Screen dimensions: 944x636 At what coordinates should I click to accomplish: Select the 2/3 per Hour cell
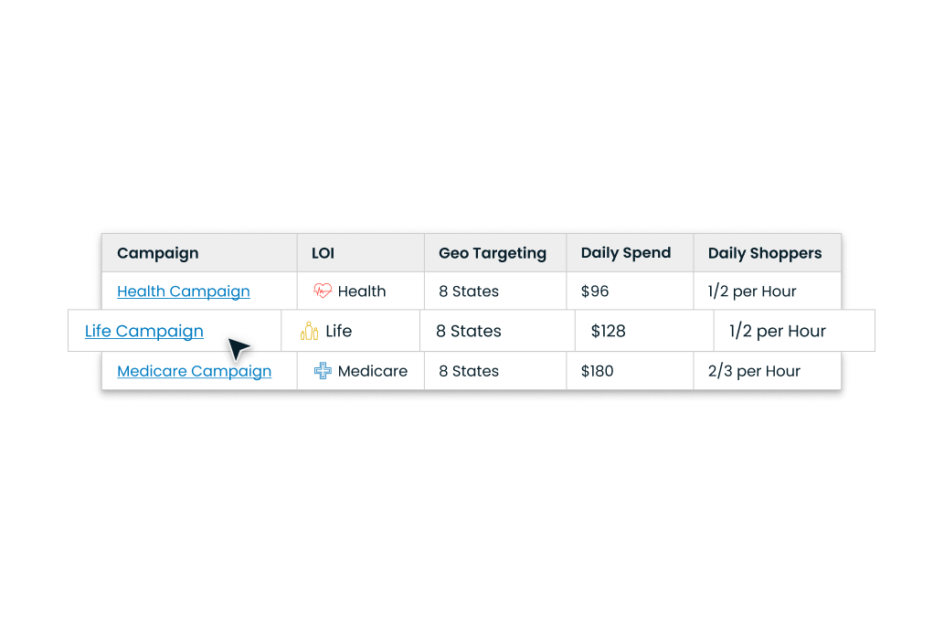(x=754, y=371)
